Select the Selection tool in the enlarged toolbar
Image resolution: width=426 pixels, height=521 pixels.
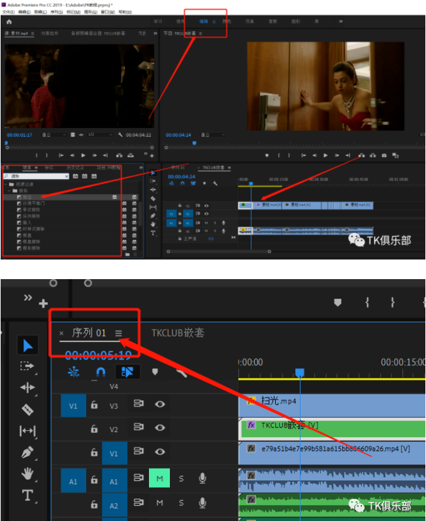coord(28,346)
